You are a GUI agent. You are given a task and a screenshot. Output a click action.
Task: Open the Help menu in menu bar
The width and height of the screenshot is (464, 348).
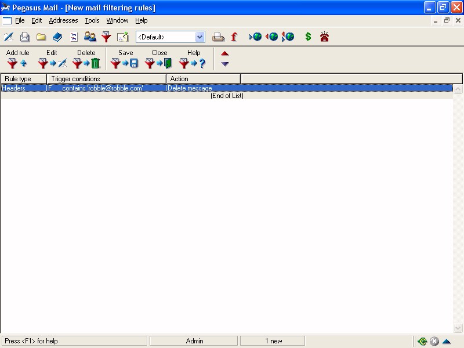point(142,20)
